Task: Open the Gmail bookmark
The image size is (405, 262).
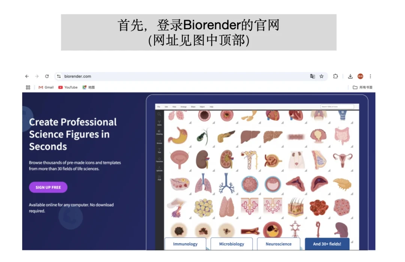Action: [x=46, y=87]
